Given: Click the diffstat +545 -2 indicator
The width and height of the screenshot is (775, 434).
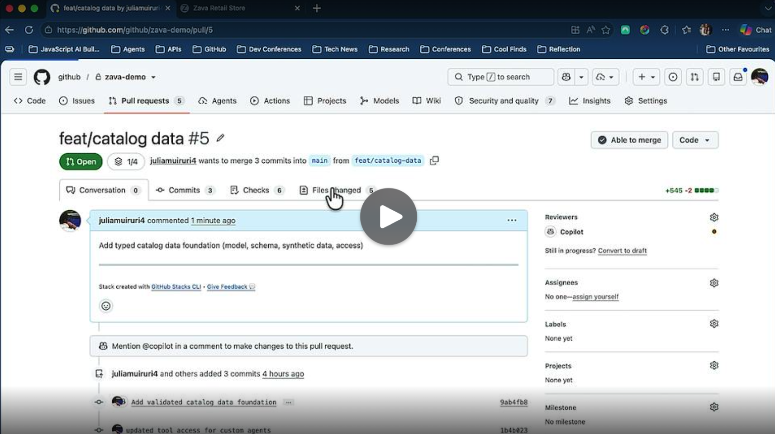Looking at the screenshot, I should coord(691,190).
